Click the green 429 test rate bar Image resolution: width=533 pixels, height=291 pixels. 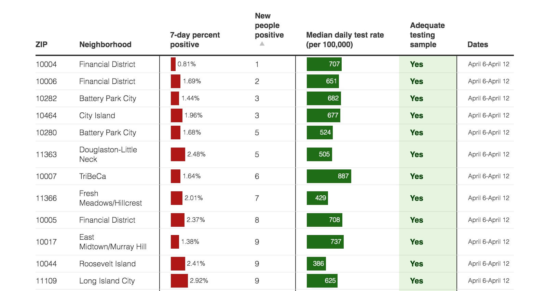click(x=317, y=198)
